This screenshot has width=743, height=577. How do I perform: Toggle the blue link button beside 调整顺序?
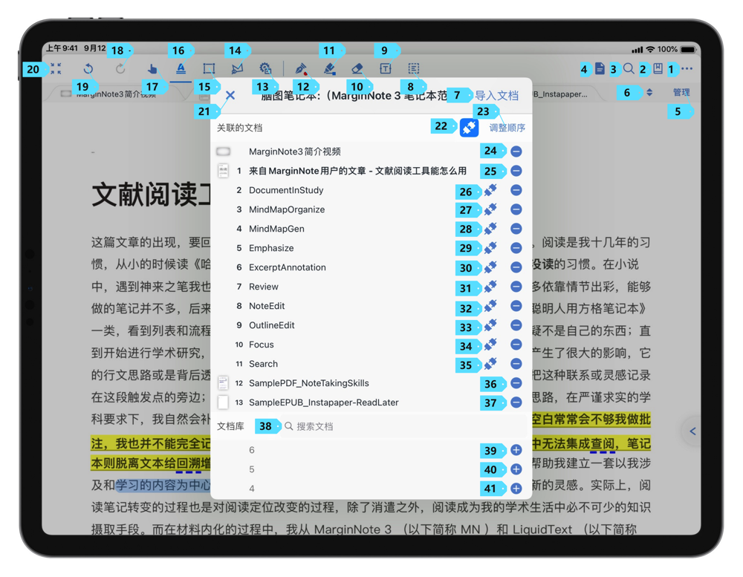(x=469, y=128)
